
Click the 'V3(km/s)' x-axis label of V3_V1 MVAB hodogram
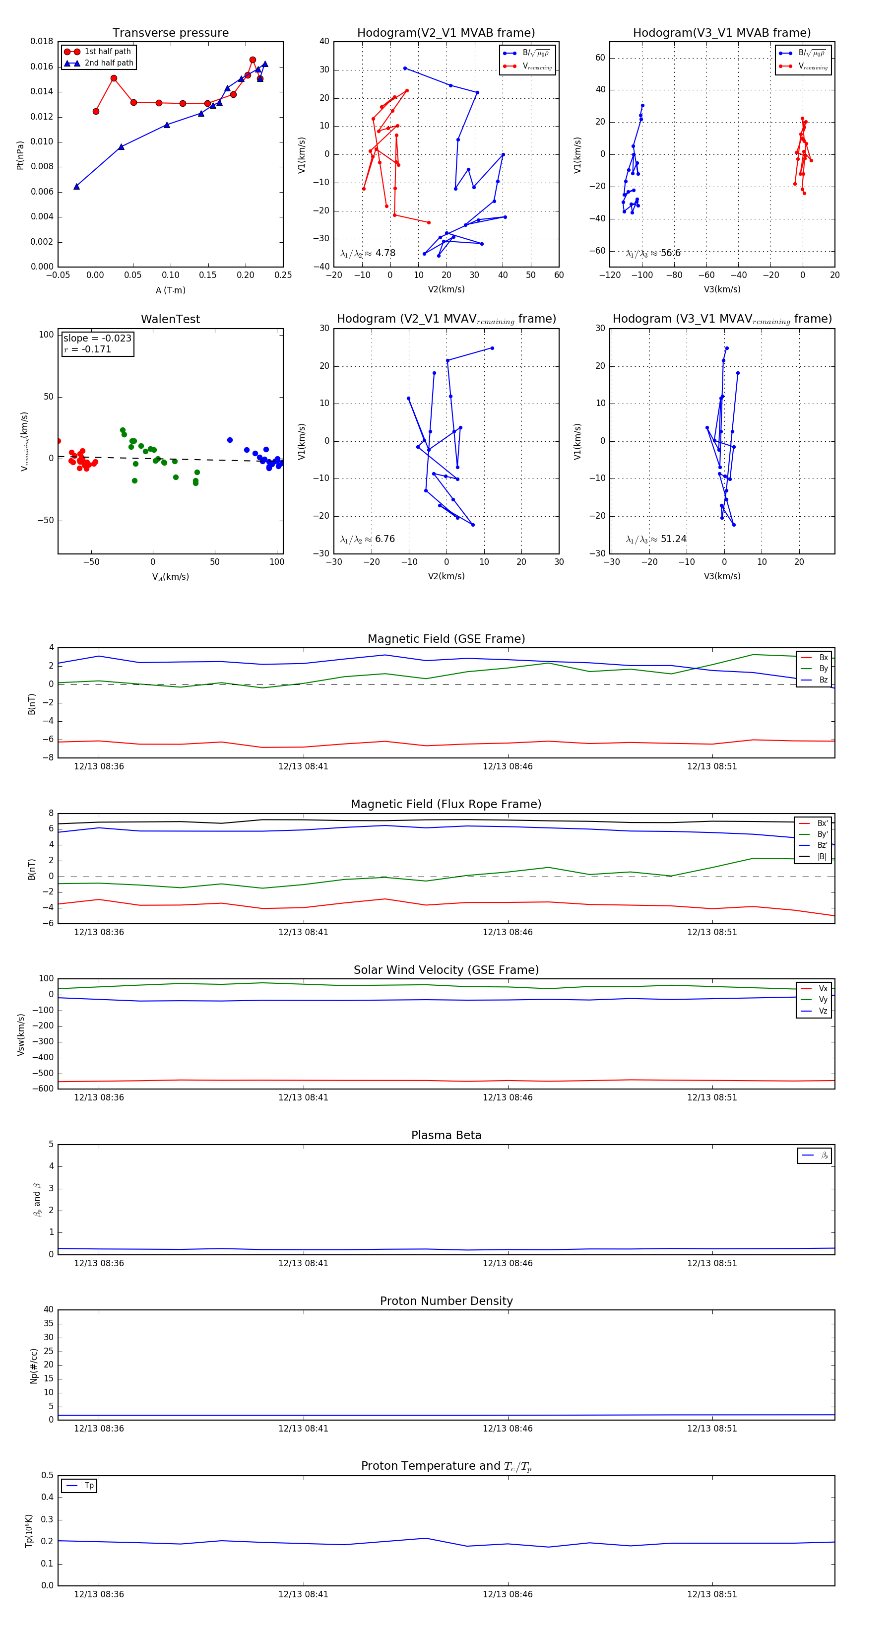pos(722,290)
